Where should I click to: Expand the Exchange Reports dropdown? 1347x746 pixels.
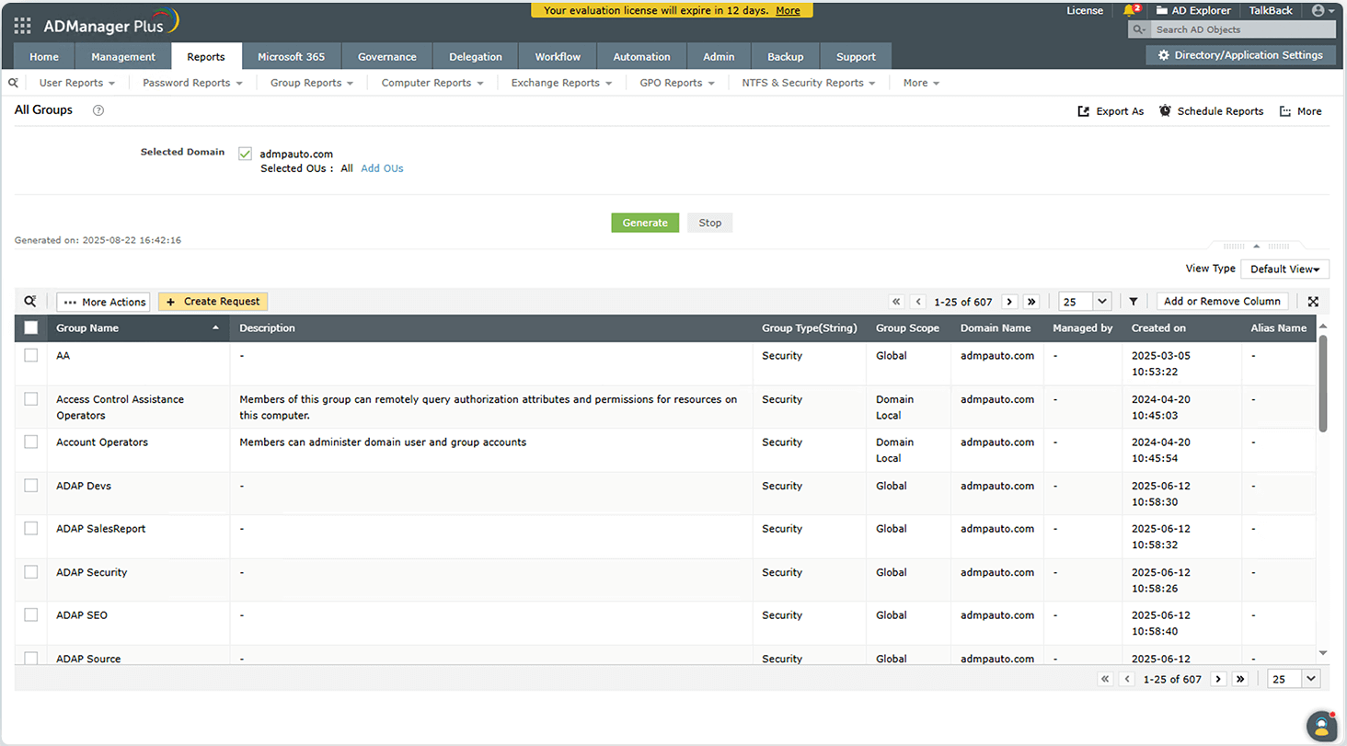(x=561, y=83)
